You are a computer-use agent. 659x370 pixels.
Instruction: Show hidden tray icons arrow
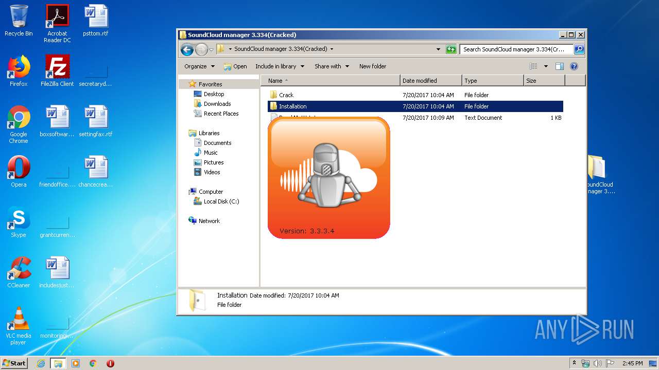(x=574, y=363)
